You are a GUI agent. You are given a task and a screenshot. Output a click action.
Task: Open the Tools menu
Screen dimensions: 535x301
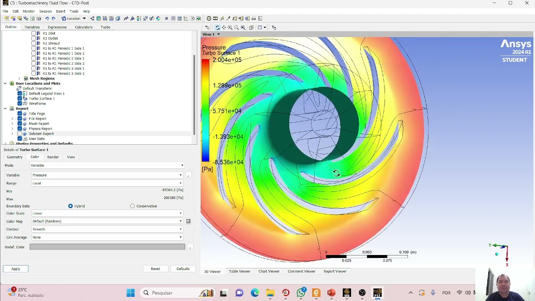click(74, 11)
